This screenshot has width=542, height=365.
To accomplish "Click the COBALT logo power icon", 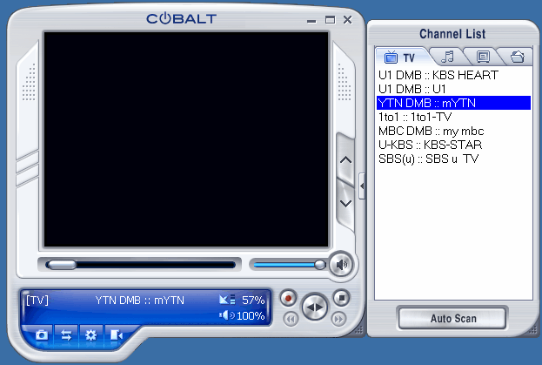I will [165, 18].
